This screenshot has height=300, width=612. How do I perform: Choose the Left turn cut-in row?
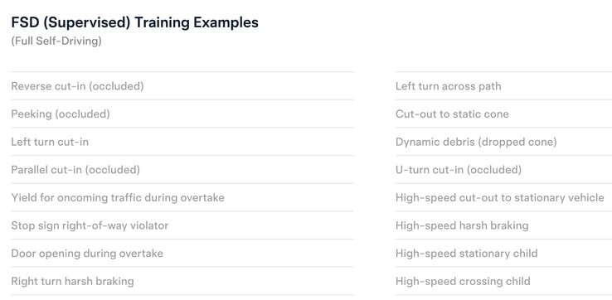pos(182,142)
